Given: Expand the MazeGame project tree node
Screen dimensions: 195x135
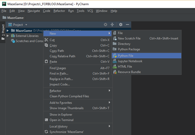Looking at the screenshot, I should 8,30.
